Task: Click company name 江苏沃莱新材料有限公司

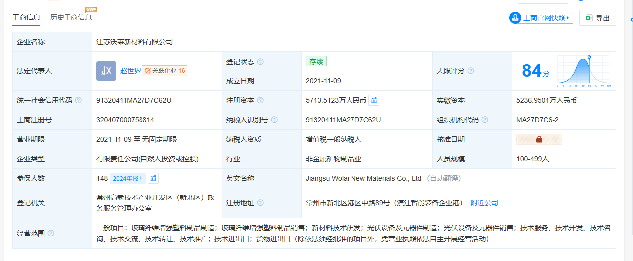Action: coord(135,42)
